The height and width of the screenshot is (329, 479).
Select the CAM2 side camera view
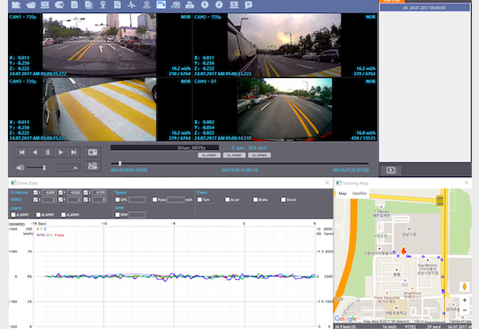pos(285,45)
